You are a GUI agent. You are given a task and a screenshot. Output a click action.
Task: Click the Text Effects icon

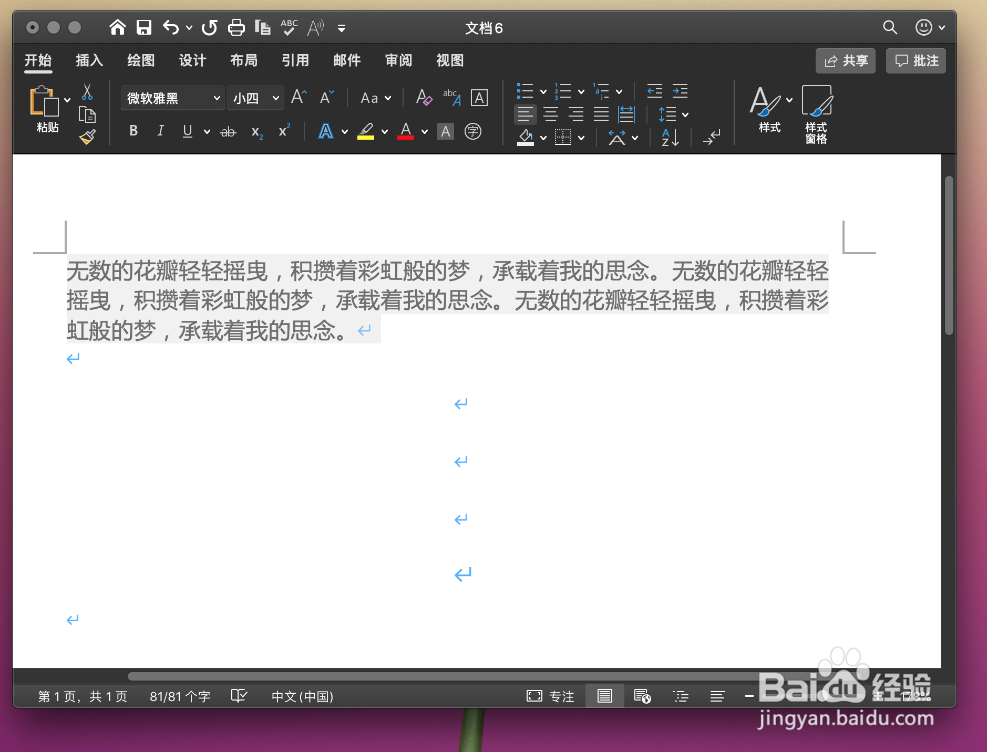(x=325, y=131)
